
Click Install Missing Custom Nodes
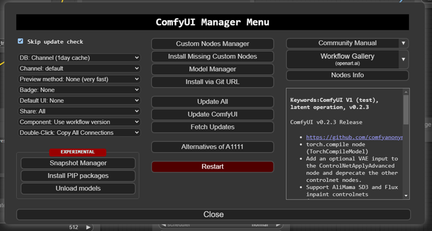pyautogui.click(x=212, y=57)
